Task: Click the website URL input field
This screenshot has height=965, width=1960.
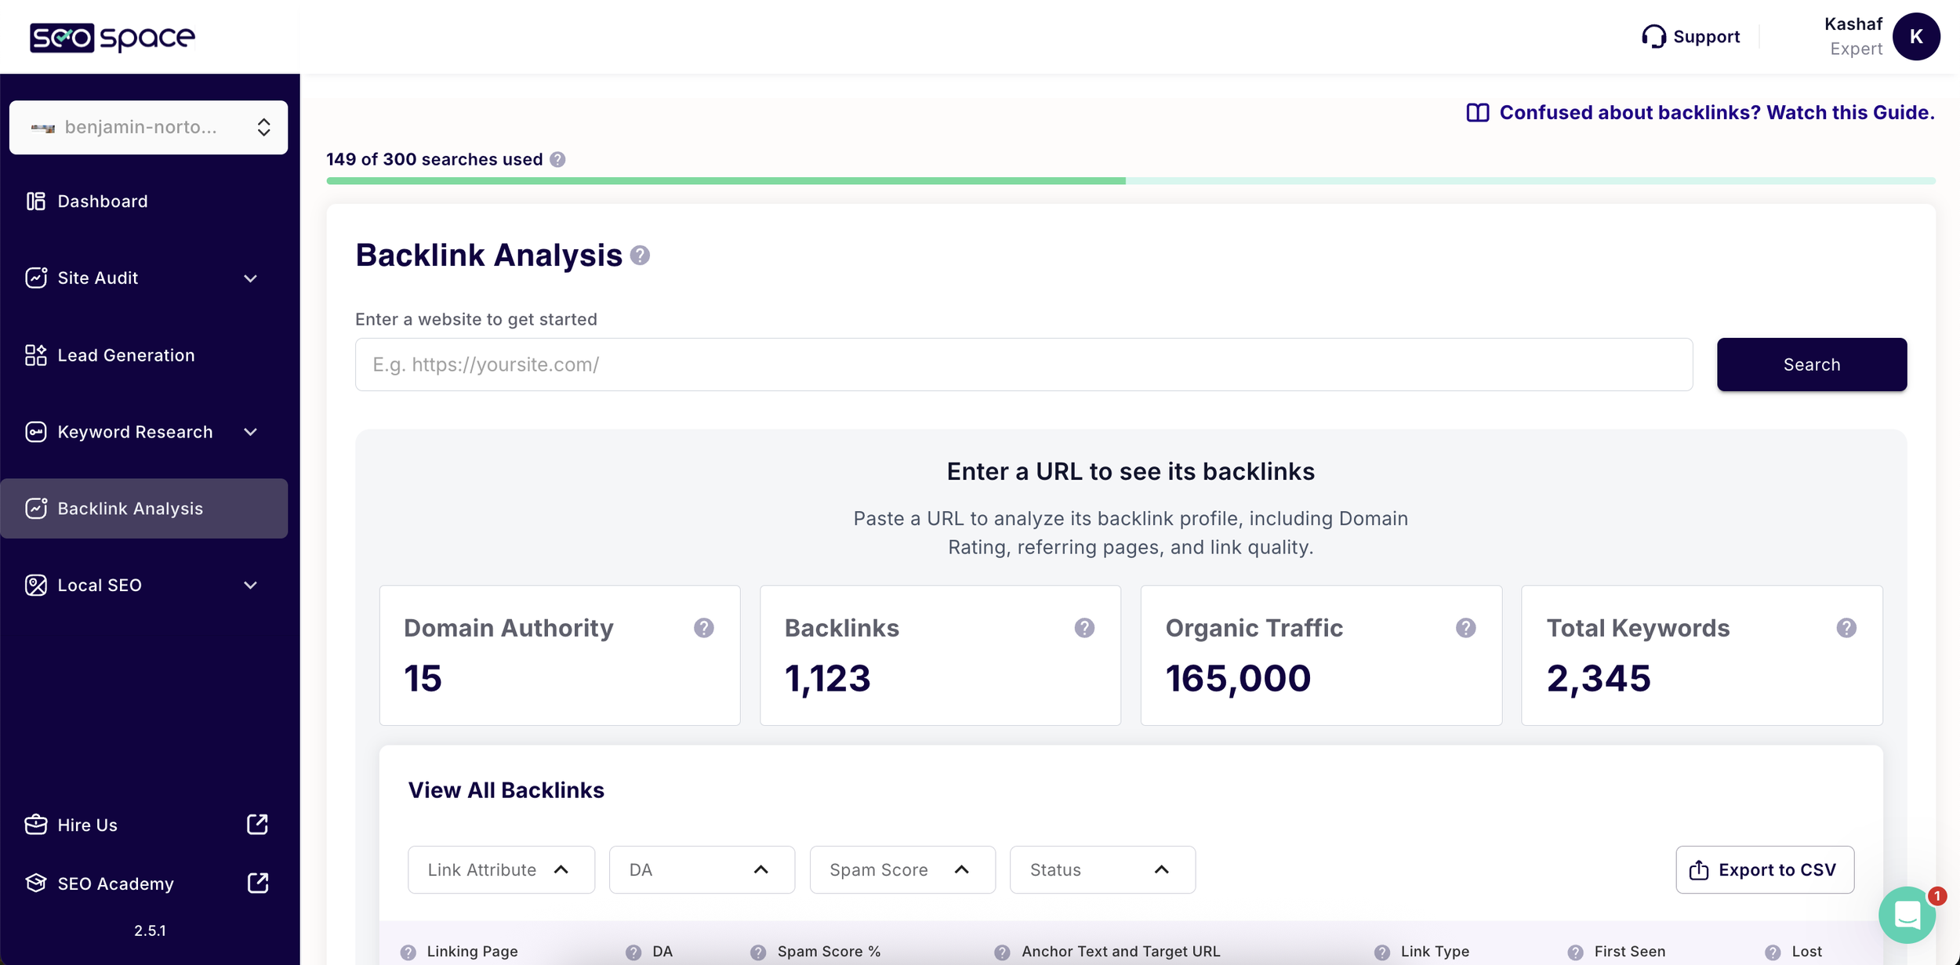Action: pos(1019,364)
